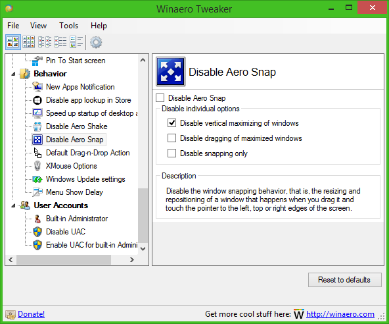Click the Reset to defaults button
Image resolution: width=389 pixels, height=324 pixels.
click(x=345, y=280)
